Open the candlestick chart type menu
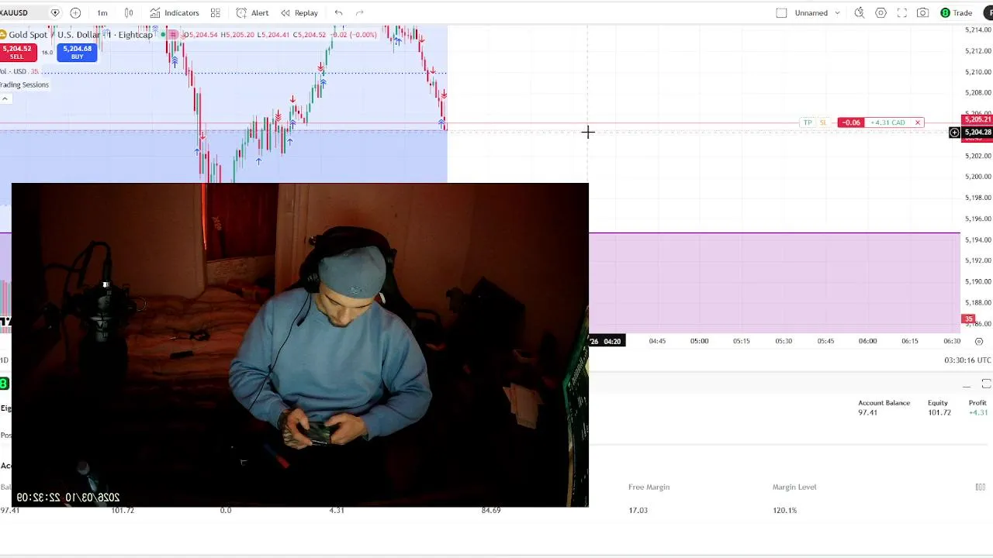This screenshot has width=993, height=558. pos(129,12)
